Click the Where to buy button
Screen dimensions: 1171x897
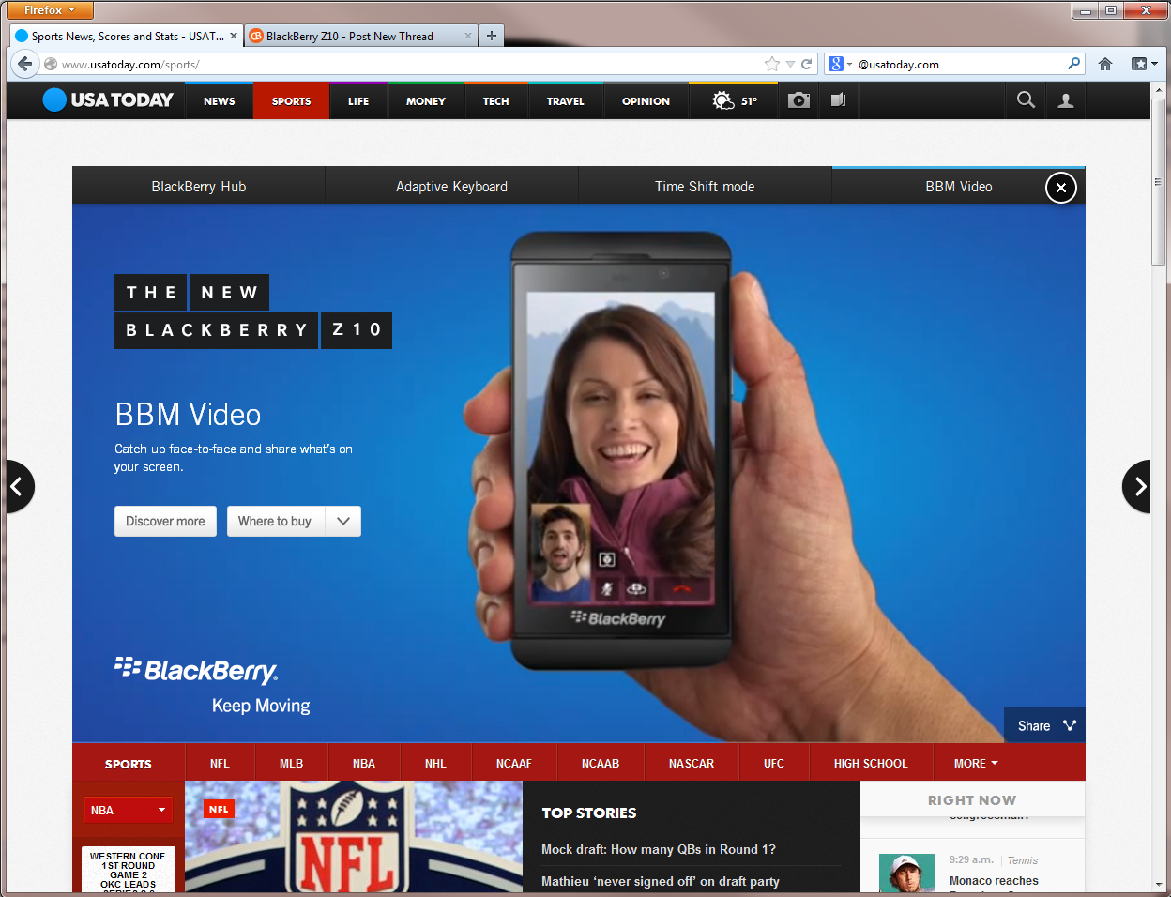tap(275, 522)
